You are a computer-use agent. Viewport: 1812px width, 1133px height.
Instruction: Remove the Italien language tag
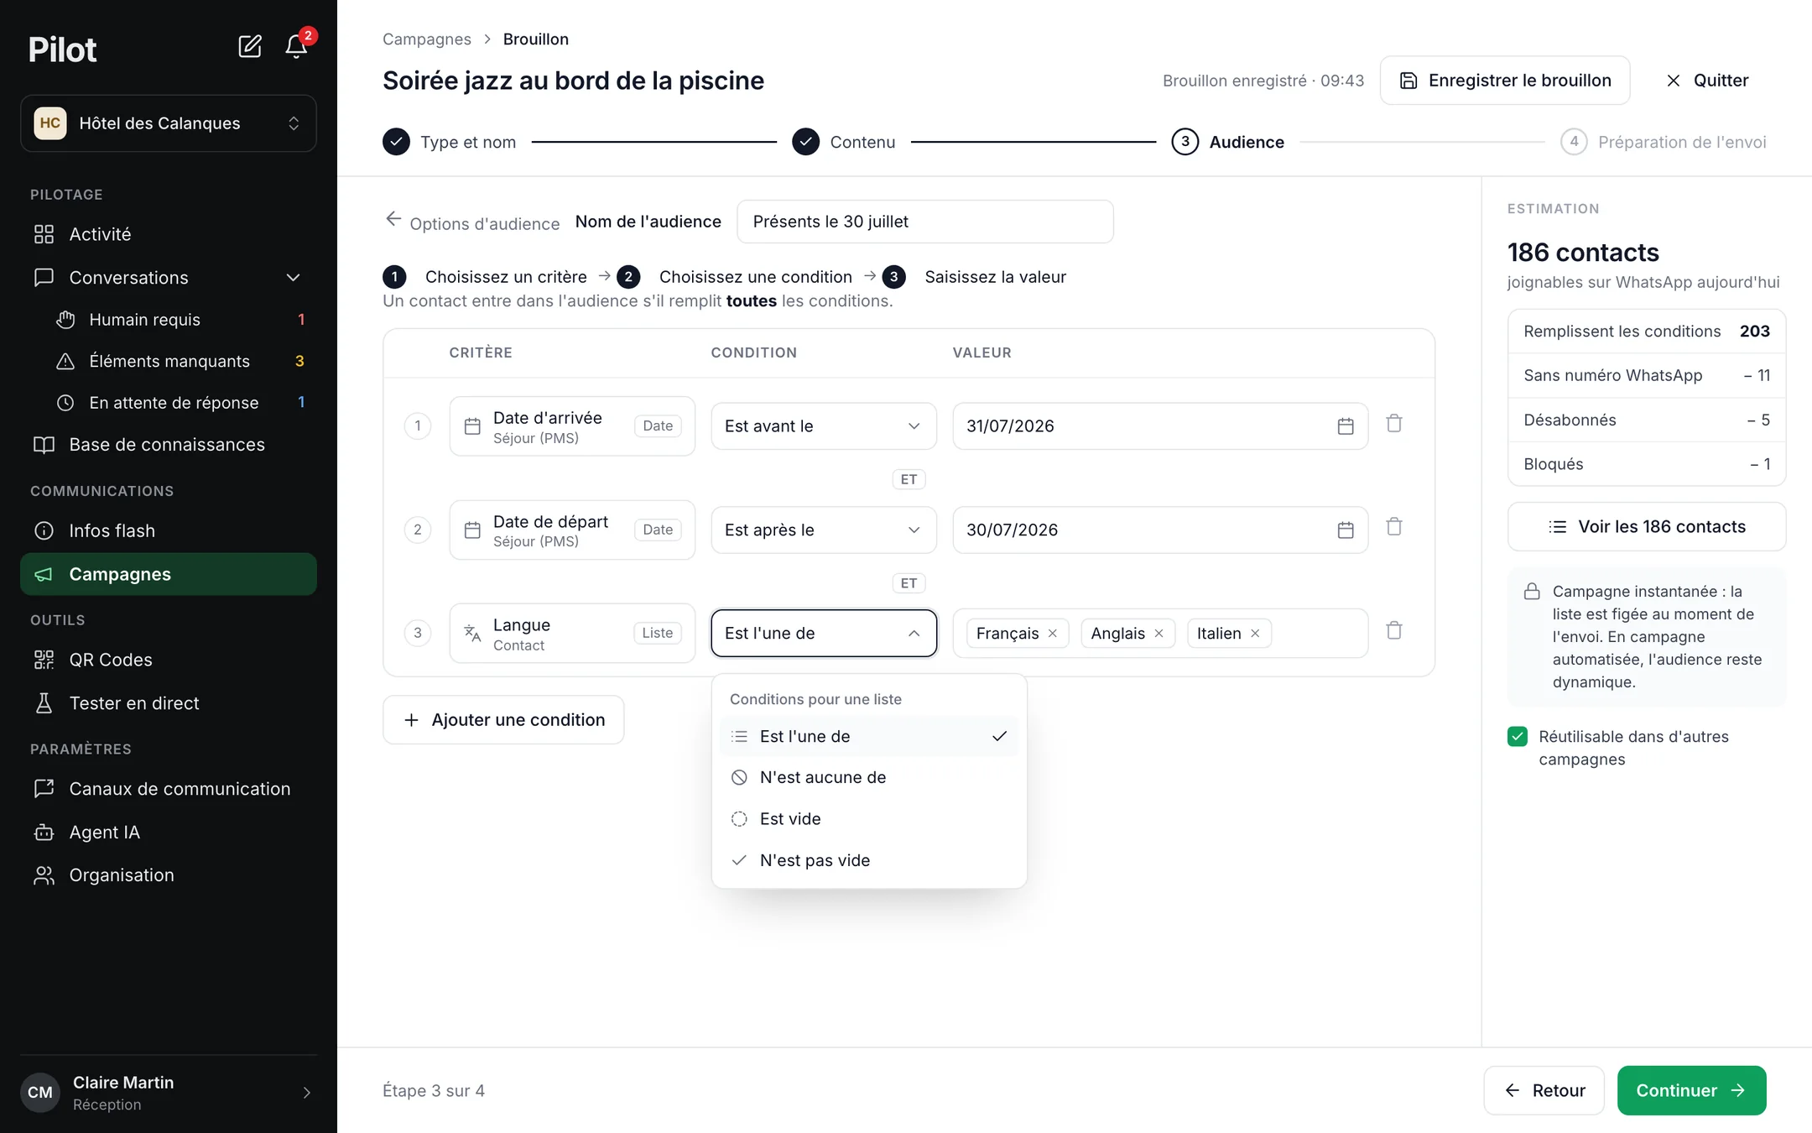click(x=1255, y=634)
